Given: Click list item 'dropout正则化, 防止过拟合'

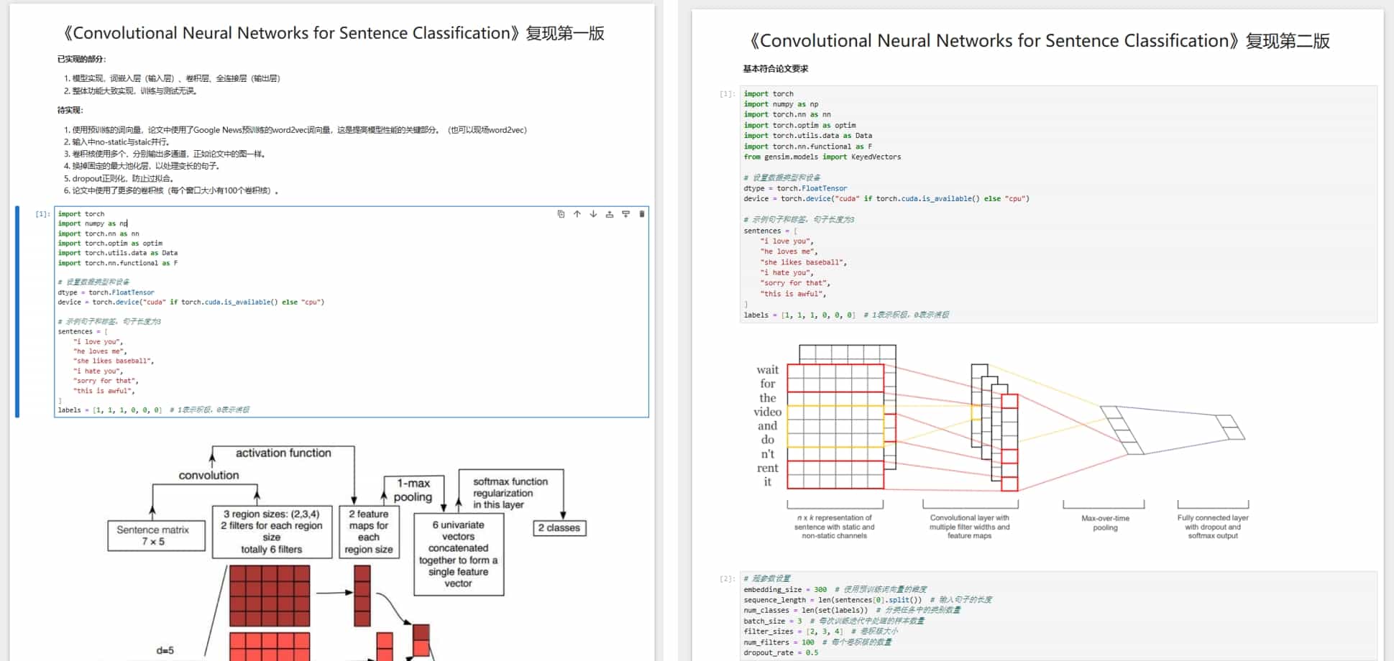Looking at the screenshot, I should 119,178.
